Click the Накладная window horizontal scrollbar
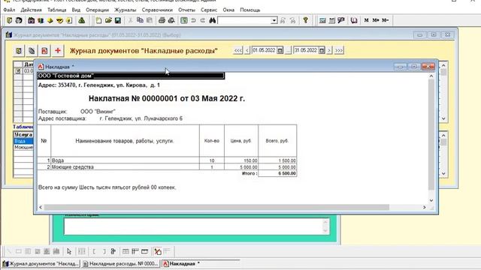The height and width of the screenshot is (270, 481). (216, 207)
